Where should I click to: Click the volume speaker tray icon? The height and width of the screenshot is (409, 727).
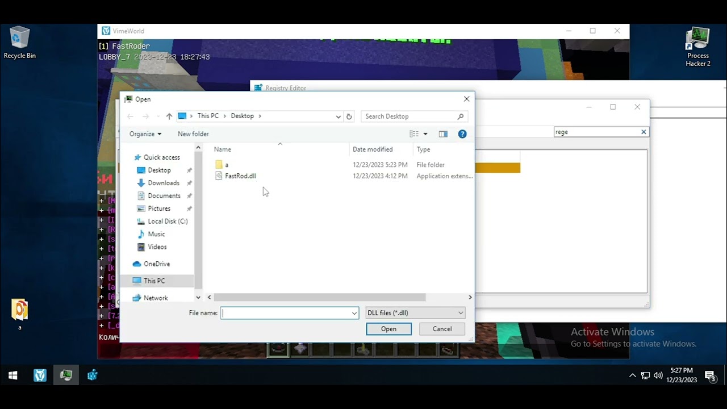pyautogui.click(x=658, y=375)
